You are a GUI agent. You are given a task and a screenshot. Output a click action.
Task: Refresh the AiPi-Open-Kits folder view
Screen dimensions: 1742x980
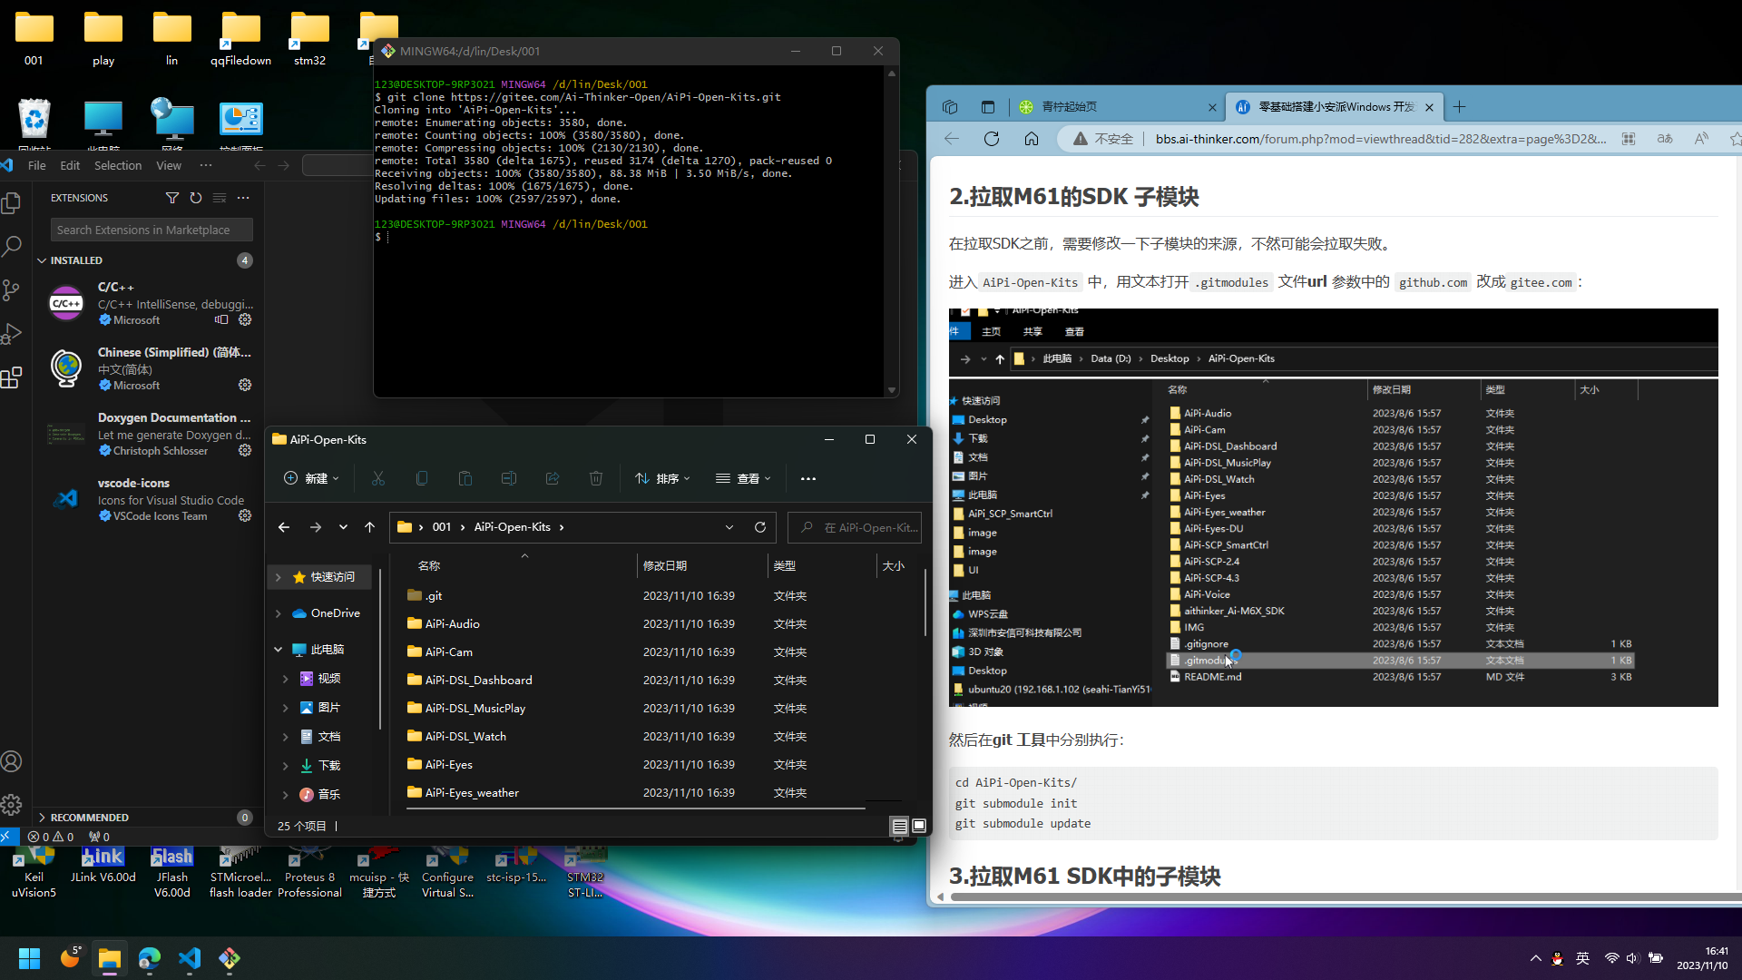[x=760, y=527]
